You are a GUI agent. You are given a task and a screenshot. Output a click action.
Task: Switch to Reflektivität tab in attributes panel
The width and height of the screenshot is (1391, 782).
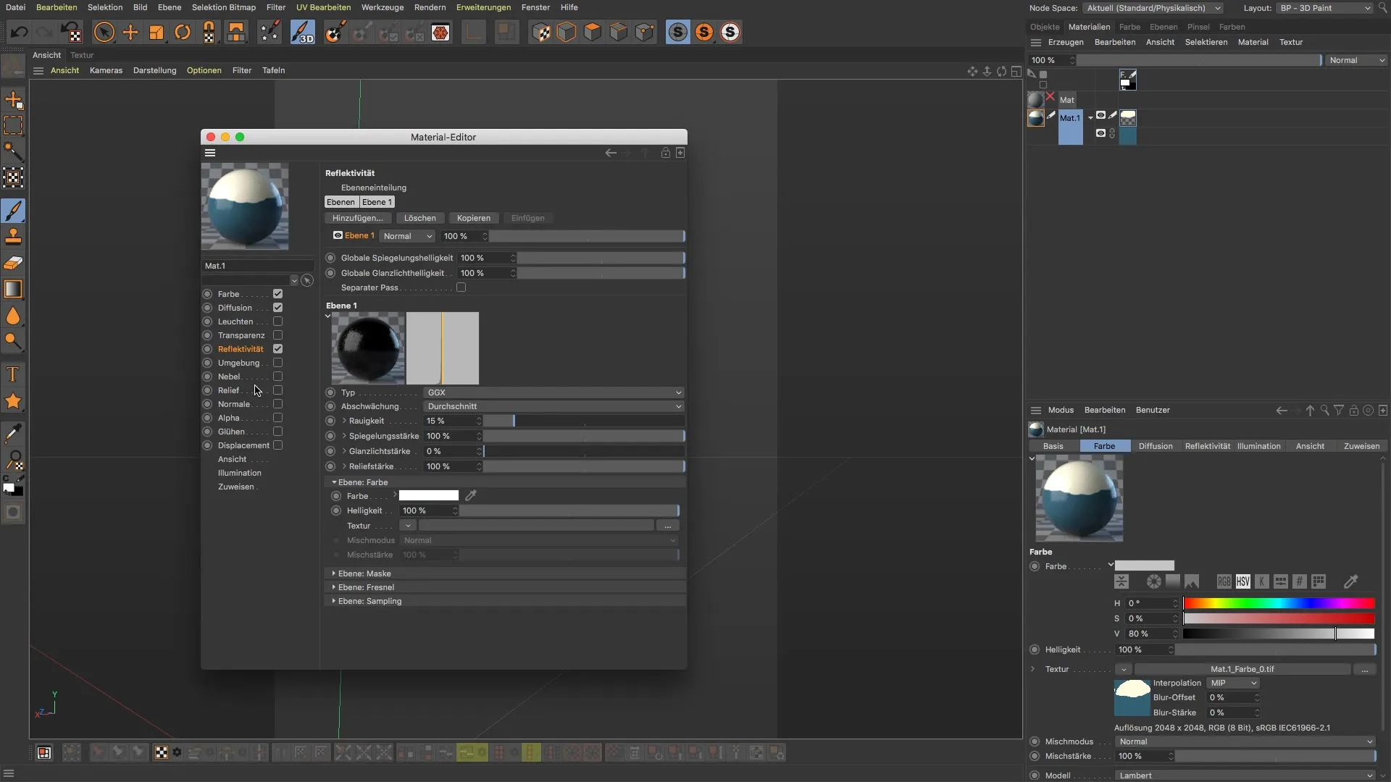click(x=1207, y=446)
